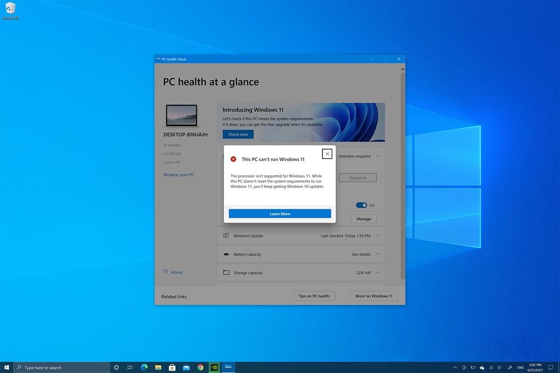Open the Mail app in taskbar

pos(186,367)
